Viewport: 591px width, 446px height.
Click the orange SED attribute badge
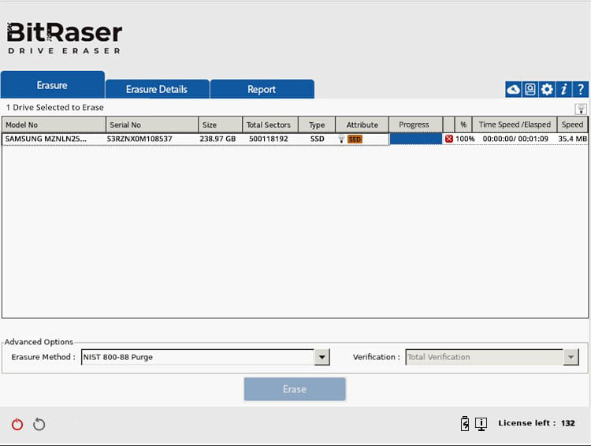pyautogui.click(x=355, y=139)
